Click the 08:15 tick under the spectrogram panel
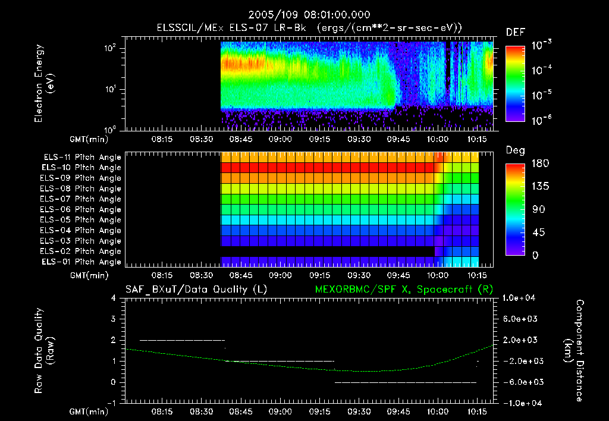This screenshot has height=421, width=609. click(x=162, y=139)
